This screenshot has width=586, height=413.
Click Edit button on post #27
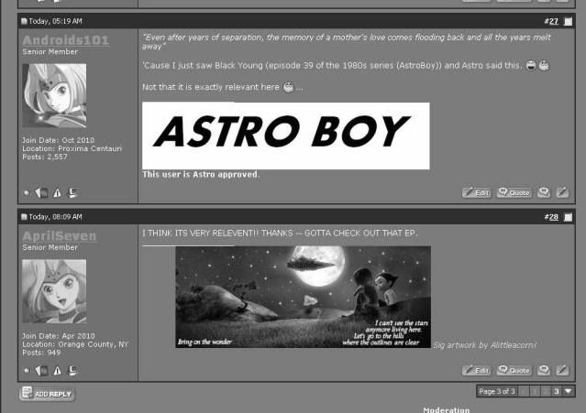pyautogui.click(x=477, y=192)
